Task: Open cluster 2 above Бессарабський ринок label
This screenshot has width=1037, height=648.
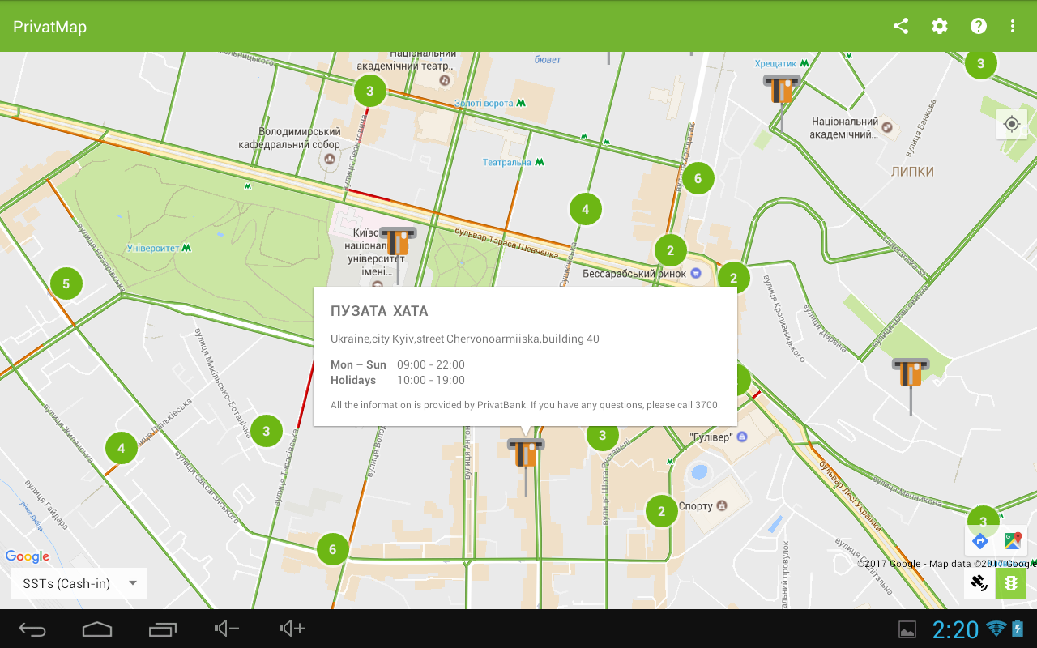Action: (x=670, y=250)
